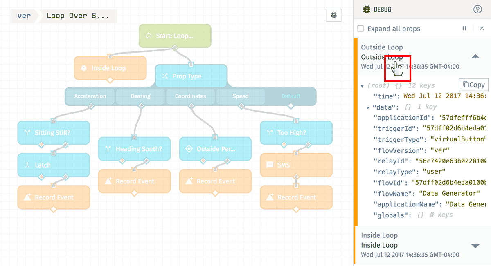Click the message icon on SMS node
This screenshot has width=491, height=266.
pos(270,165)
